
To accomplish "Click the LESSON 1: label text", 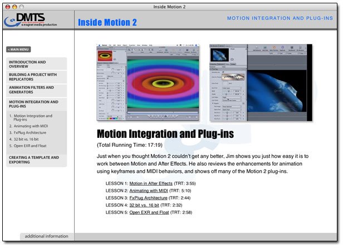I will point(117,183).
